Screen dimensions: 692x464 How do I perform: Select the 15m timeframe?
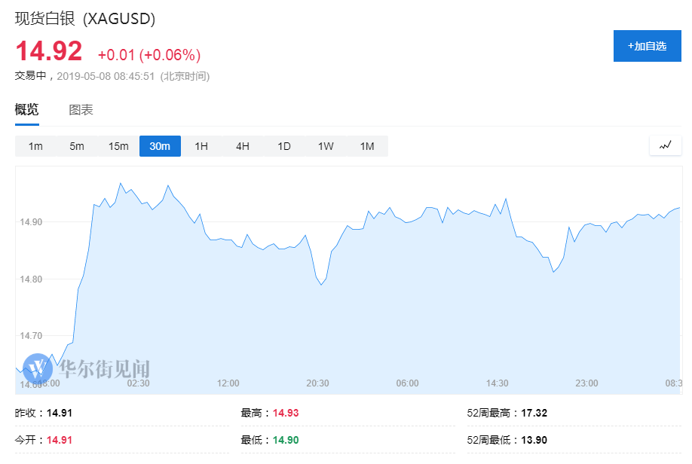118,146
